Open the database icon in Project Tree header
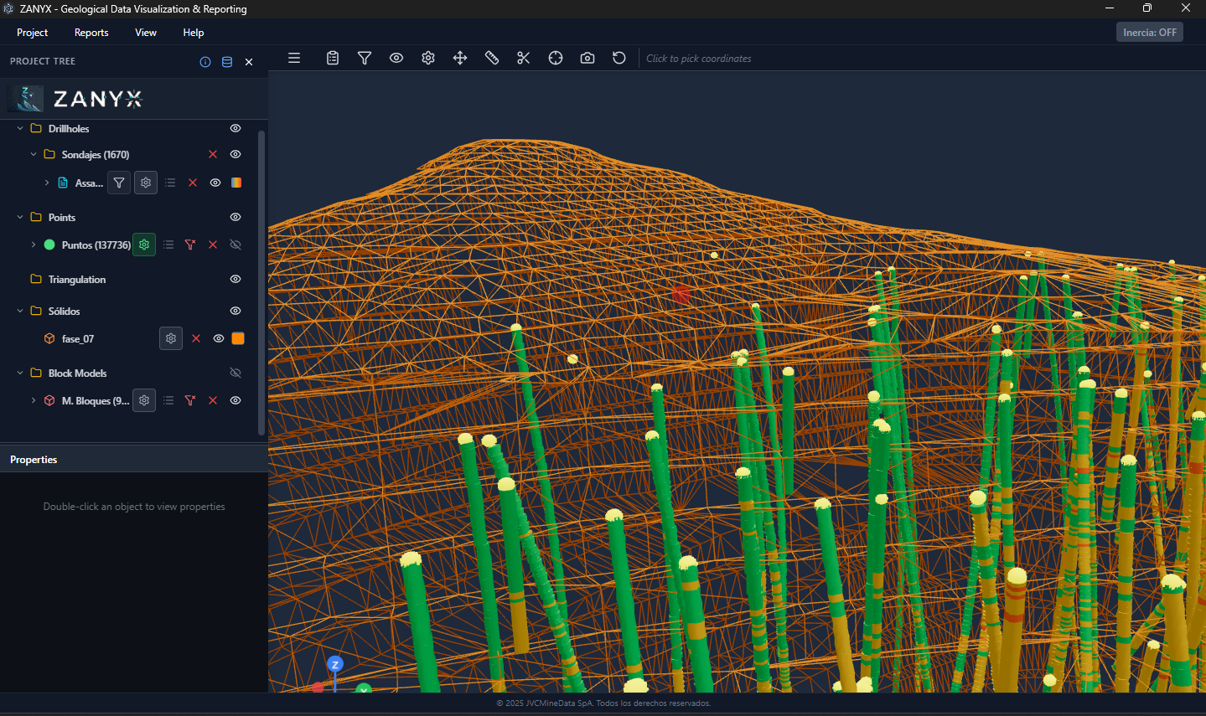 pos(227,62)
